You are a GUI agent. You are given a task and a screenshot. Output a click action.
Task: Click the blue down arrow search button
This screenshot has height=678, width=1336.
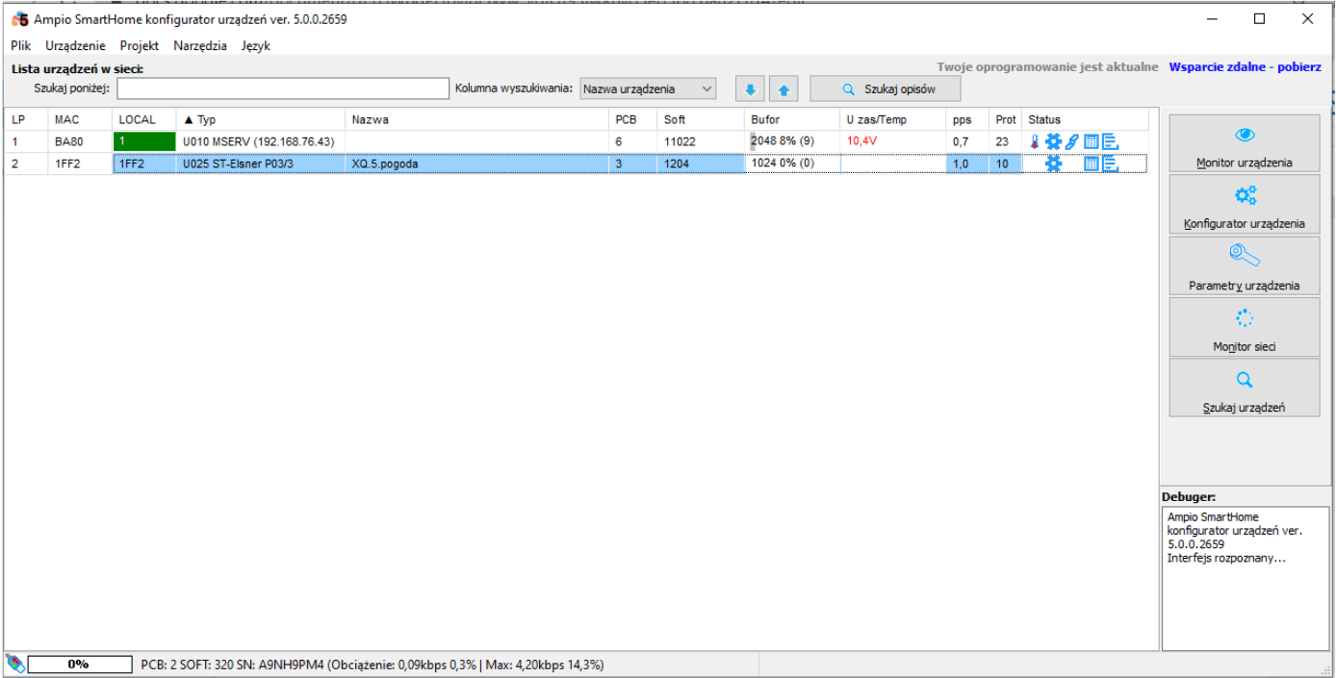tap(751, 89)
